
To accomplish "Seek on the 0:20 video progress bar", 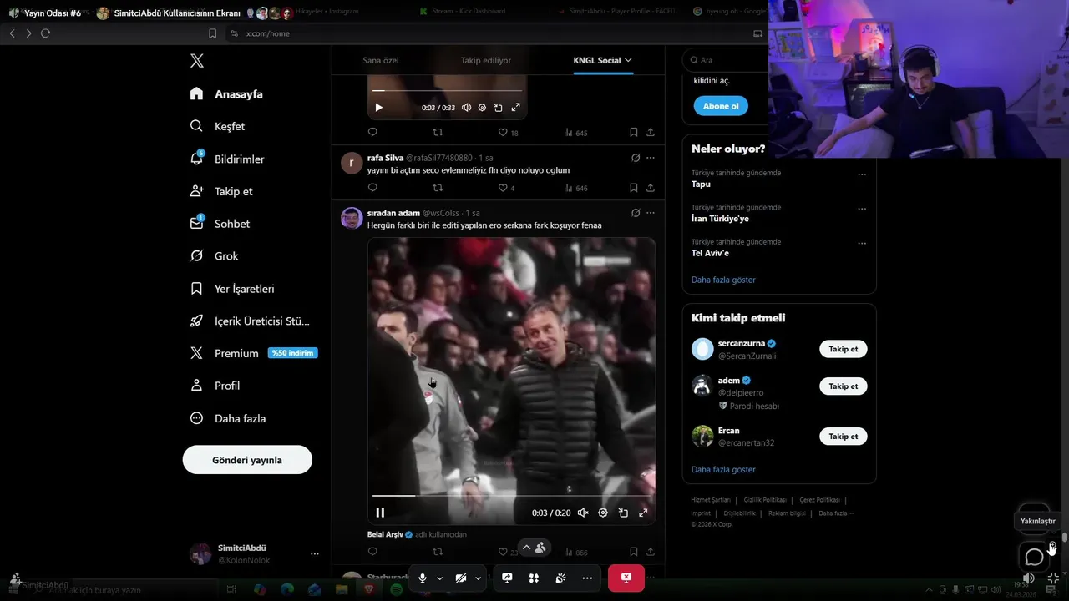I will [x=511, y=496].
